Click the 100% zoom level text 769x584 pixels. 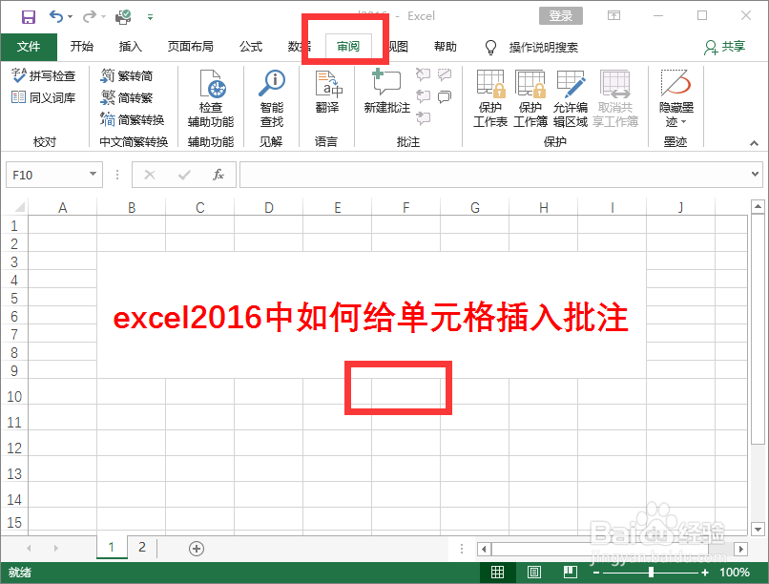(735, 573)
